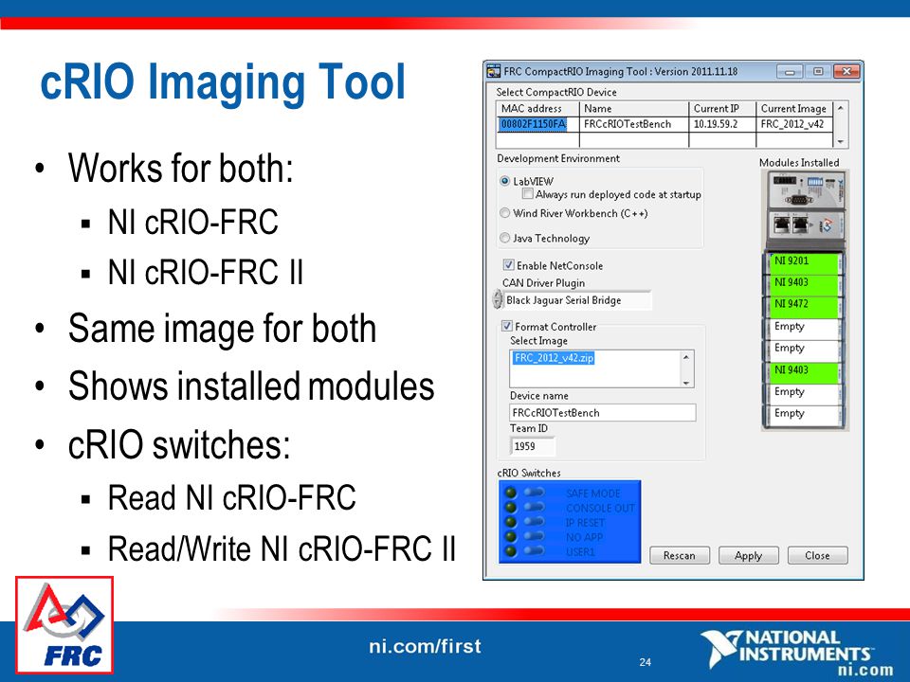Click the MAC address column header
This screenshot has height=682, width=910.
point(537,108)
